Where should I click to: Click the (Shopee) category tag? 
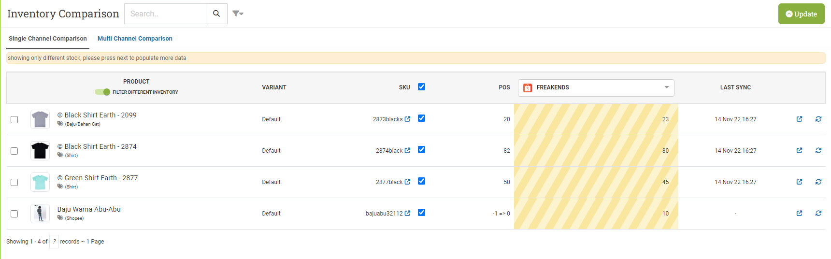point(74,218)
